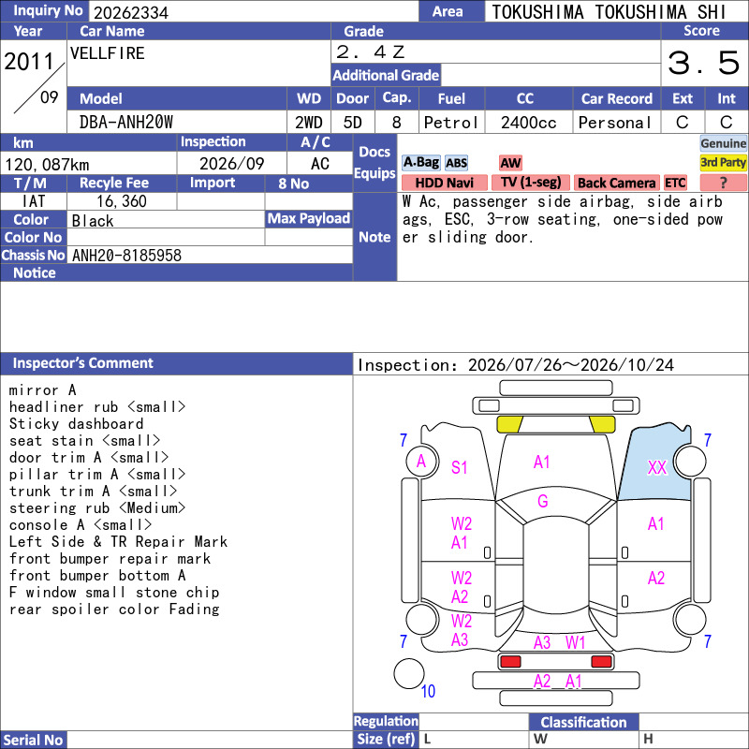Image resolution: width=749 pixels, height=749 pixels.
Task: Click the Chassis No ANH20-8185958 field
Action: pos(210,255)
